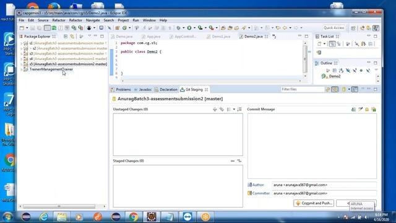Toggle Hide Non-Public Members green dot in Outline
Viewport: 396px width, 223px height.
pyautogui.click(x=361, y=70)
